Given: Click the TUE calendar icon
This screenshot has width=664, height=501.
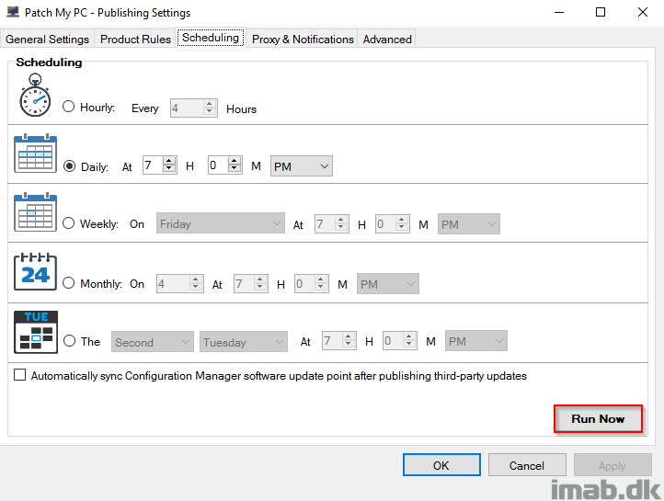Looking at the screenshot, I should point(36,332).
